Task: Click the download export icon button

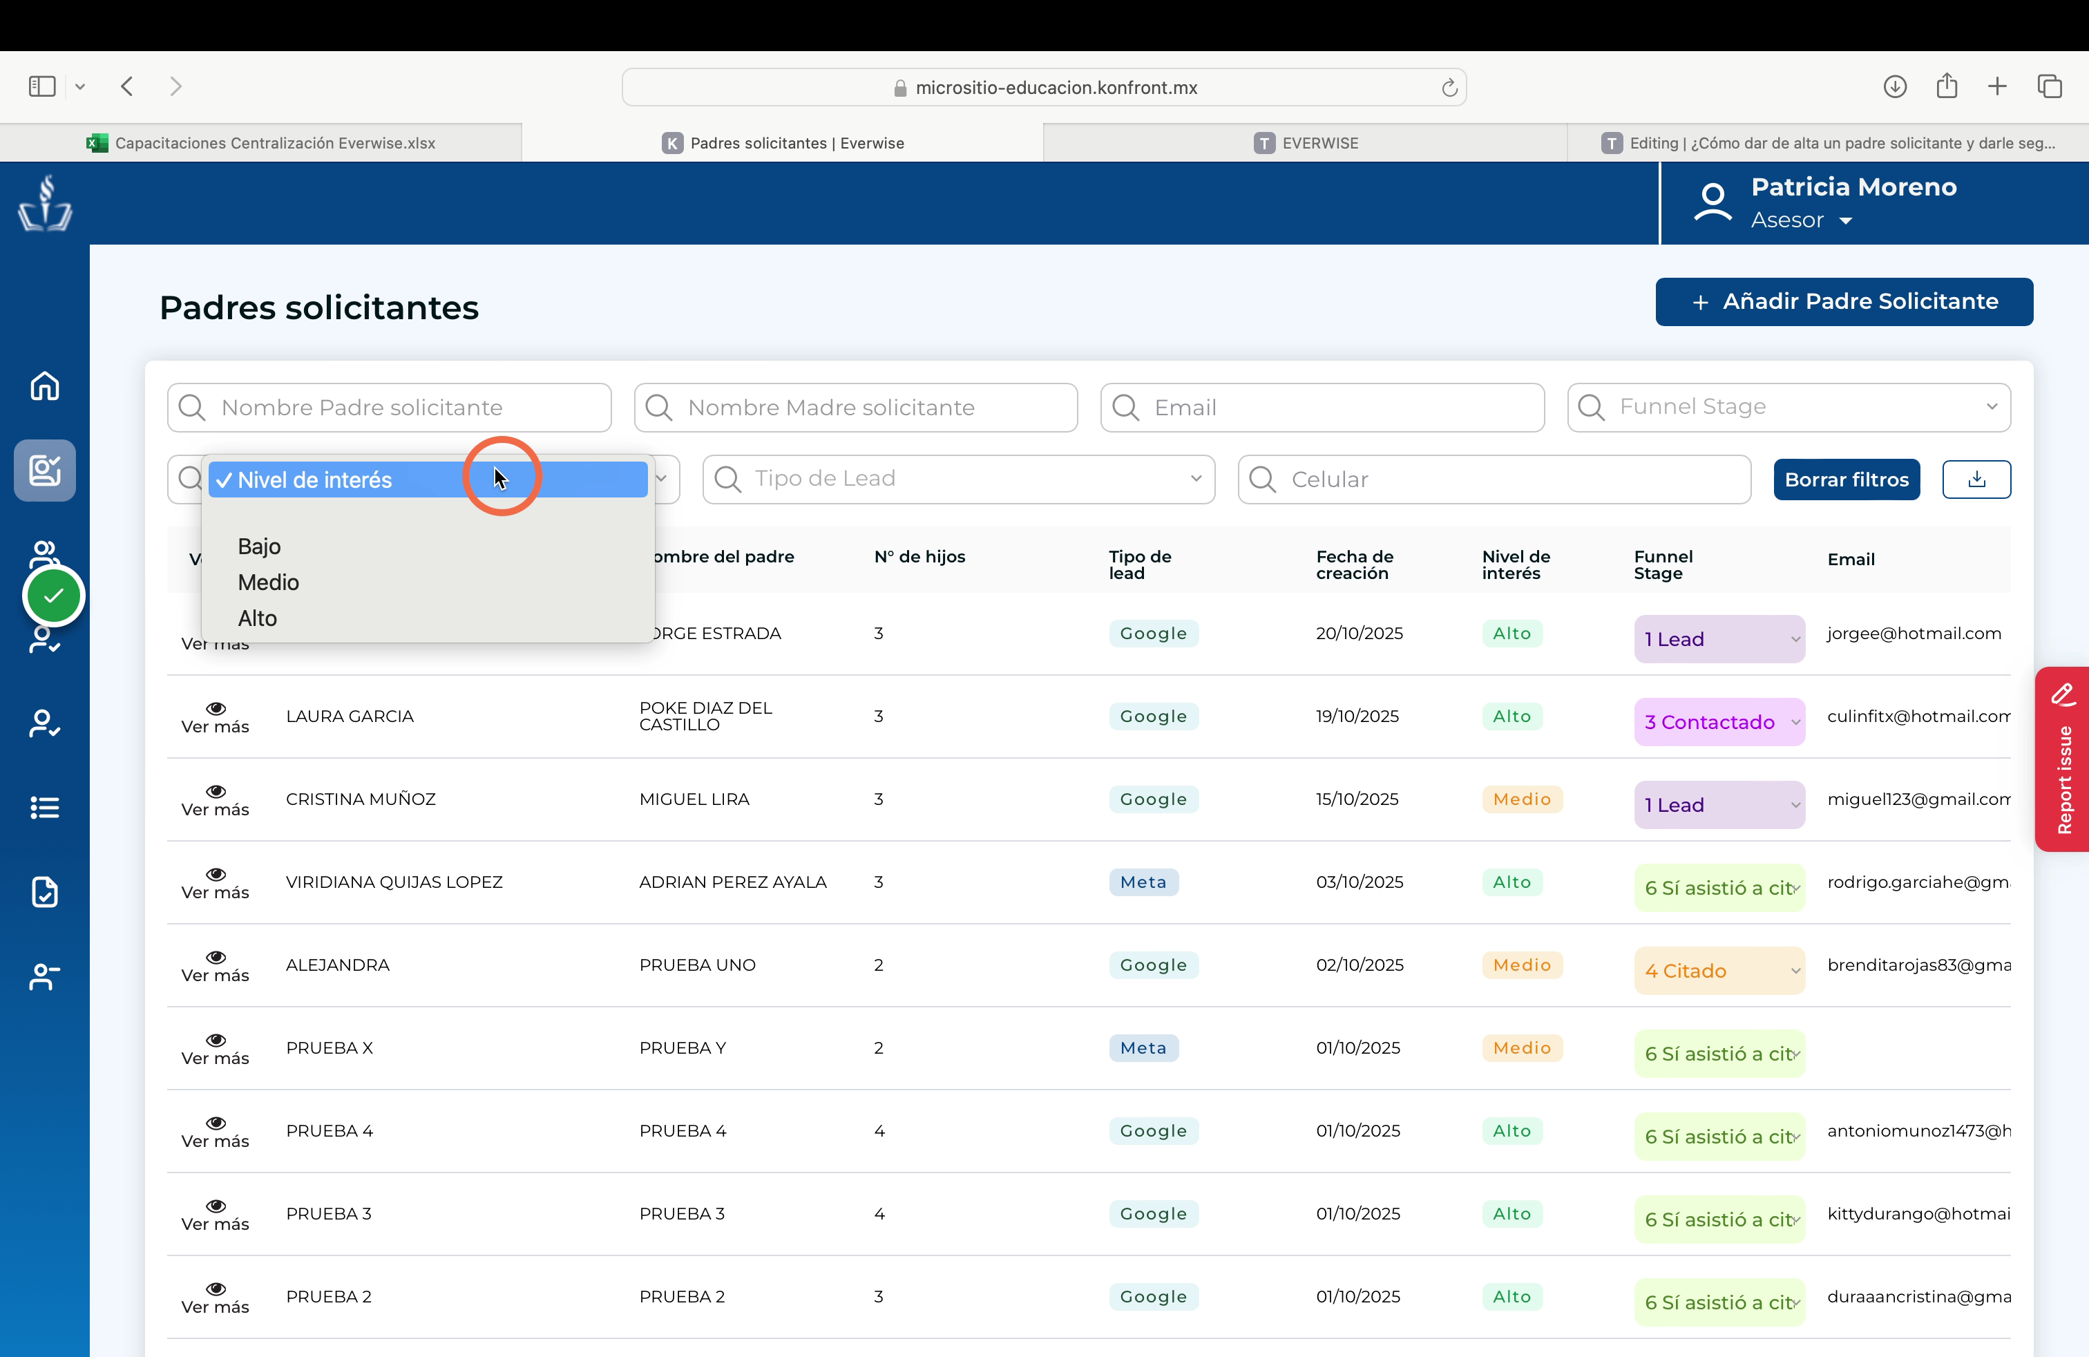Action: (x=1976, y=480)
